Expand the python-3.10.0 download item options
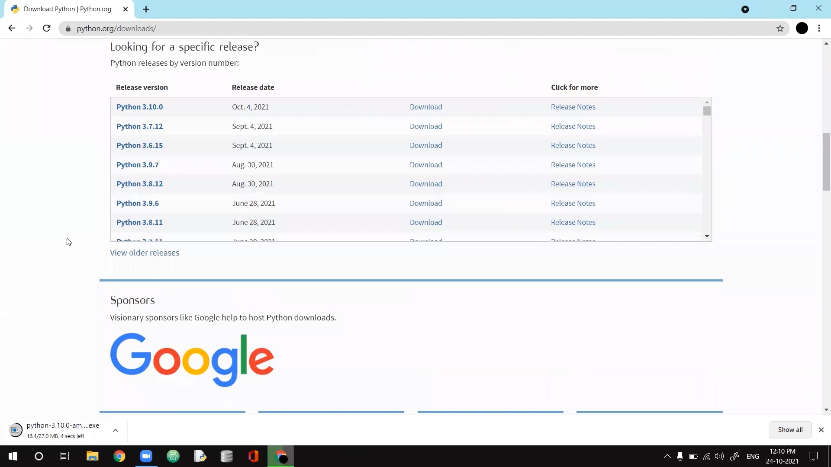Image resolution: width=831 pixels, height=467 pixels. [x=115, y=430]
